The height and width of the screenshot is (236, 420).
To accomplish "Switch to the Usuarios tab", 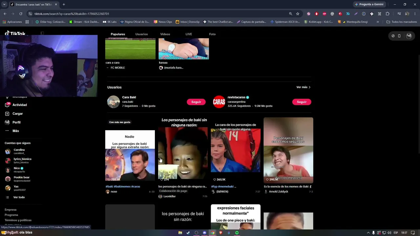I will pyautogui.click(x=141, y=34).
